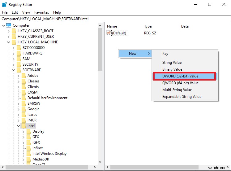Click the Google folder icon
Viewport: 231px width, 171px height.
24,109
